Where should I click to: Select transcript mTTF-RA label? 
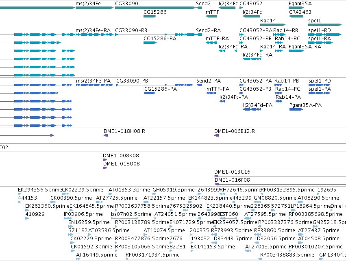click(217, 38)
